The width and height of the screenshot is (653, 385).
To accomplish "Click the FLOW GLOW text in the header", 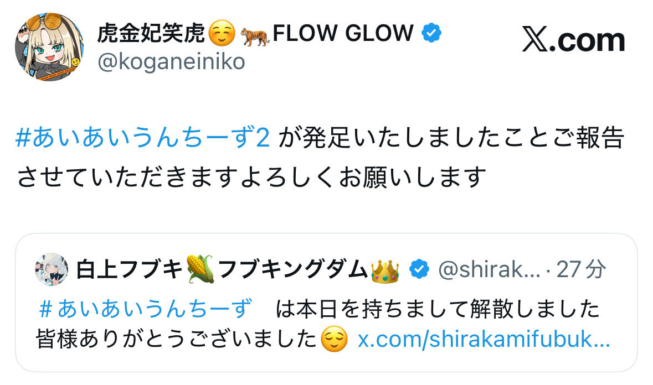I will [x=343, y=34].
